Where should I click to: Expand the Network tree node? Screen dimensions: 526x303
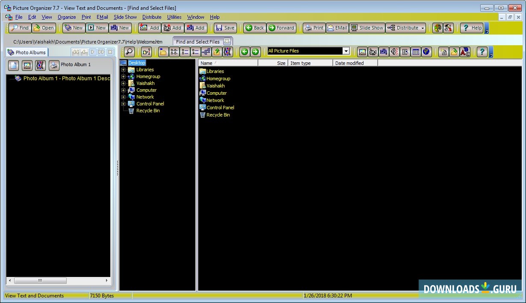point(124,97)
